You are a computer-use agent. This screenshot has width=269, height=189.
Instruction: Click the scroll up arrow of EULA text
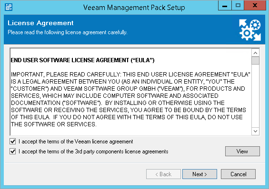[255, 53]
